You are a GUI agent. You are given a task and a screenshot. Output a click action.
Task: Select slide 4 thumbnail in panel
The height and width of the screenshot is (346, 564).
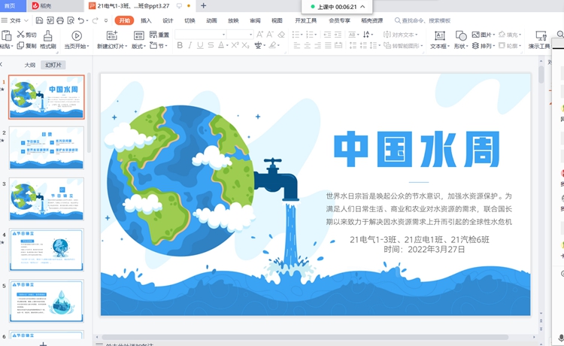[46, 250]
